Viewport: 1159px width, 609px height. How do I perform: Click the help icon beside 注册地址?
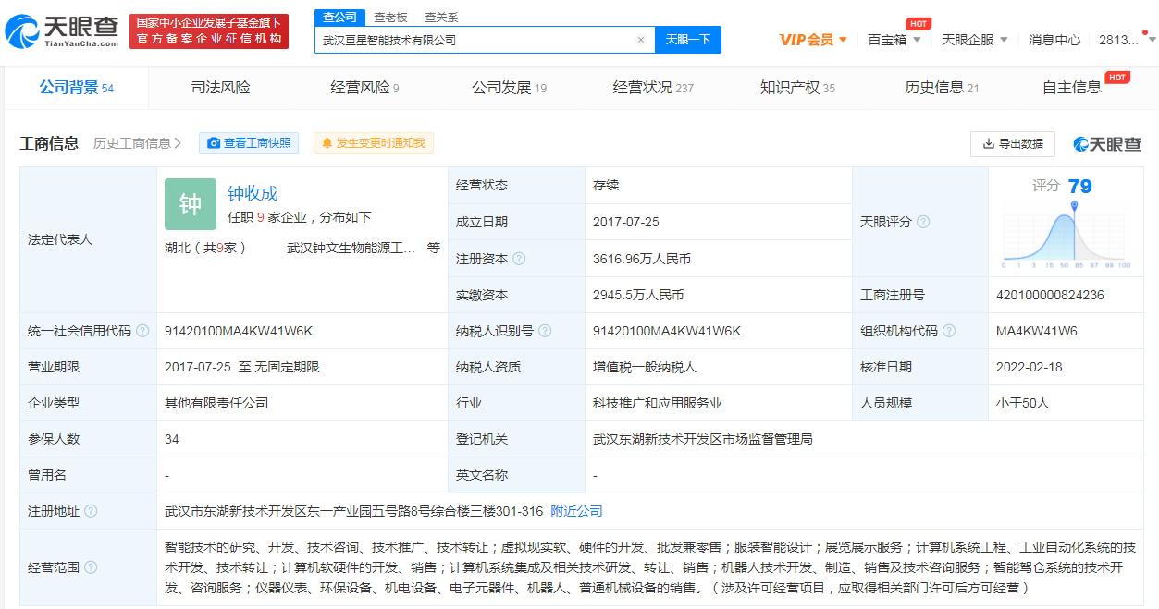[x=90, y=511]
